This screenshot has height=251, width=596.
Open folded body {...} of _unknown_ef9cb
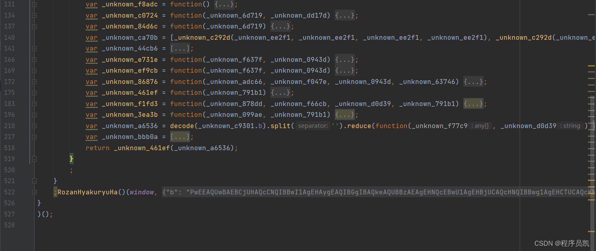pos(345,71)
